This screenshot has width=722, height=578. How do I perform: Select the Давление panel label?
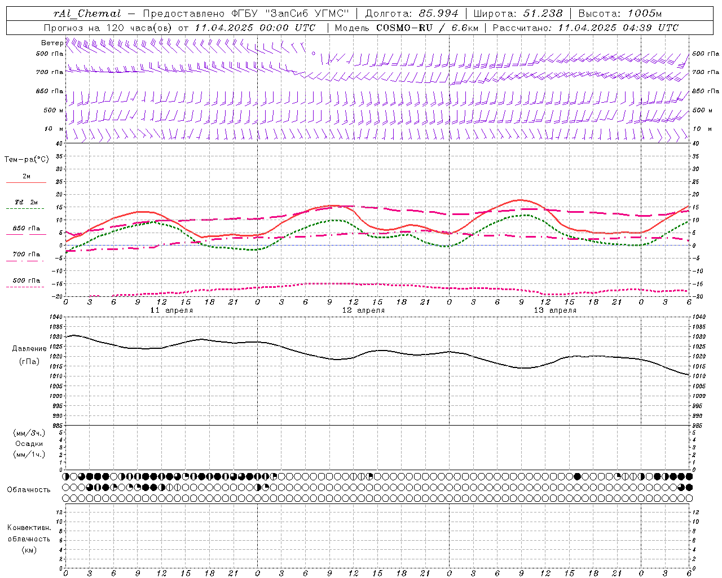click(x=29, y=349)
